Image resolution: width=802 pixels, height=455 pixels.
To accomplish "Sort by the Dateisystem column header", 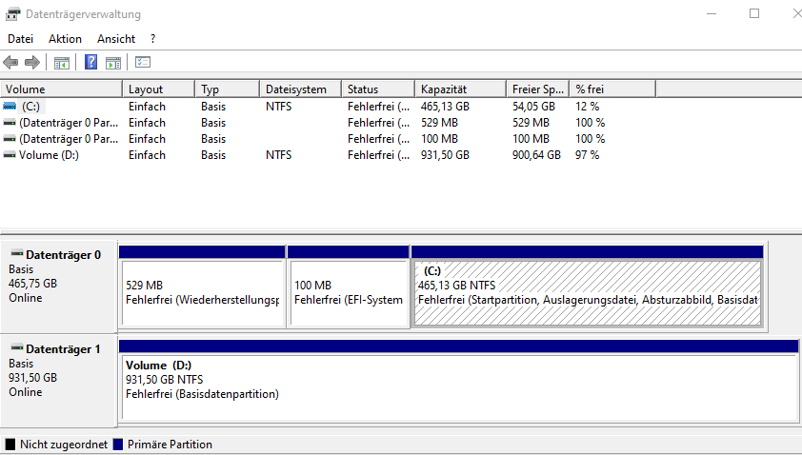I will coord(300,89).
